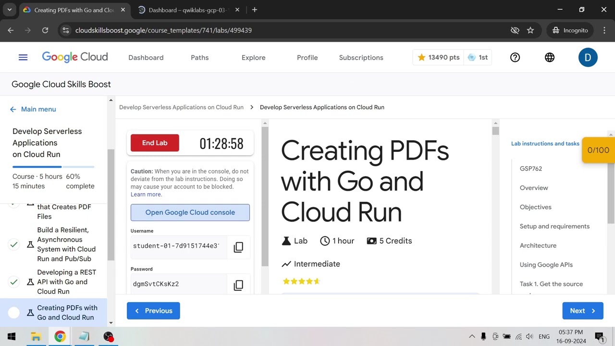
Task: Click the volume icon in system tray
Action: pos(529,336)
